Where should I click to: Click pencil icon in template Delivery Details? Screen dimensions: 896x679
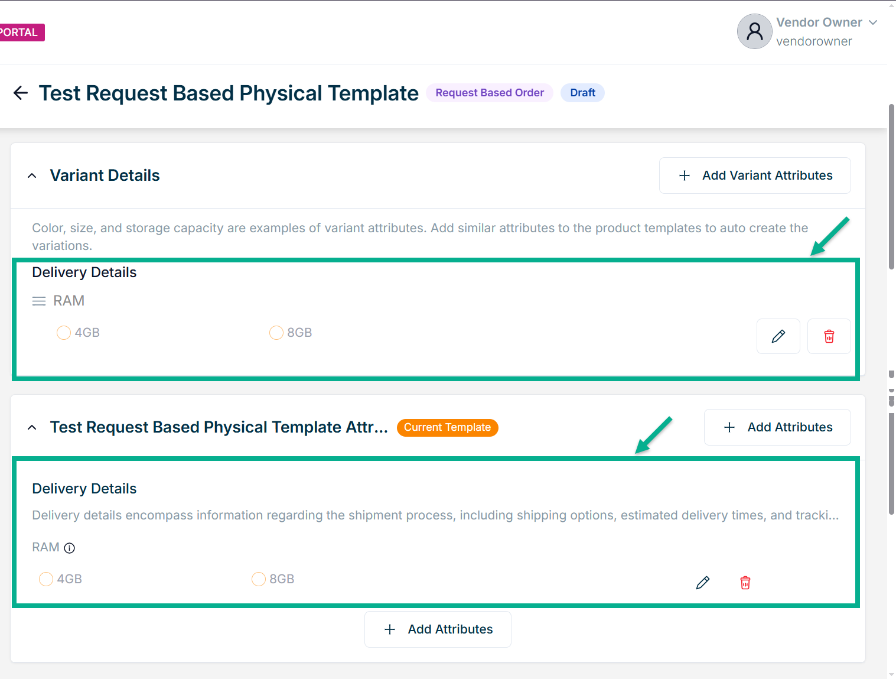(x=702, y=583)
